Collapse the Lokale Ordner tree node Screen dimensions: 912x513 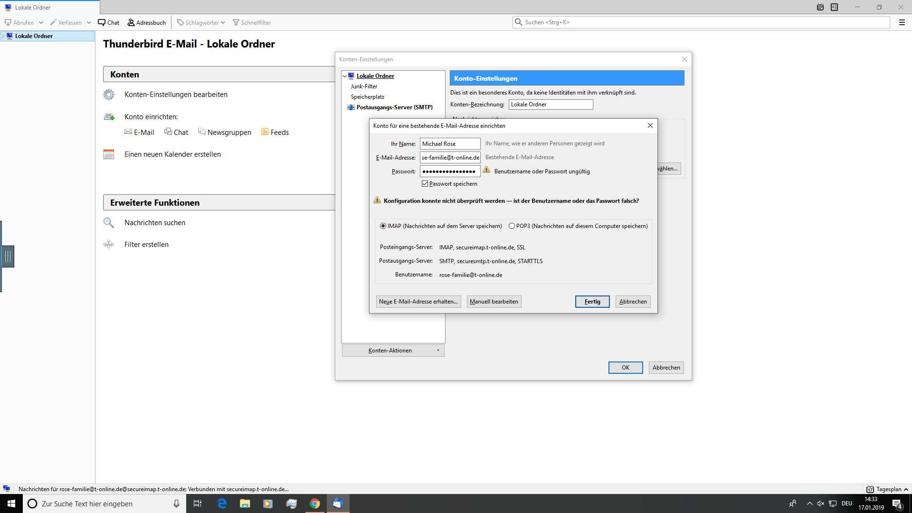pyautogui.click(x=345, y=76)
